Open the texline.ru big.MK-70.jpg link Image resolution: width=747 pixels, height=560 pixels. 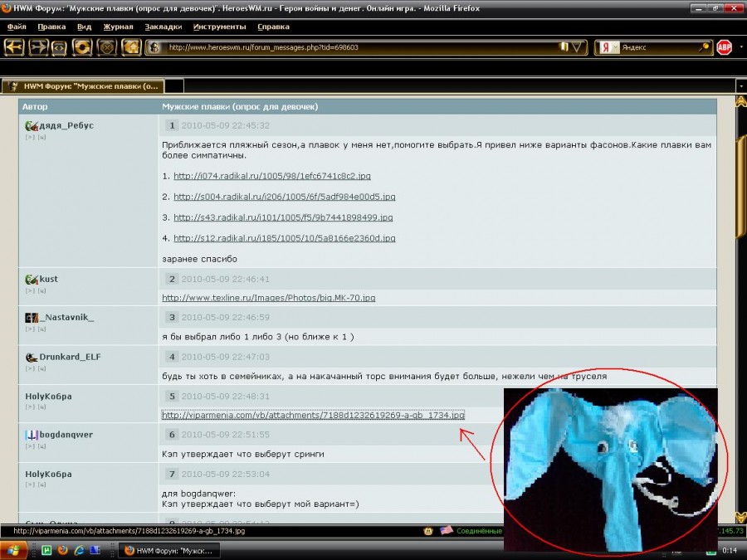pos(269,298)
